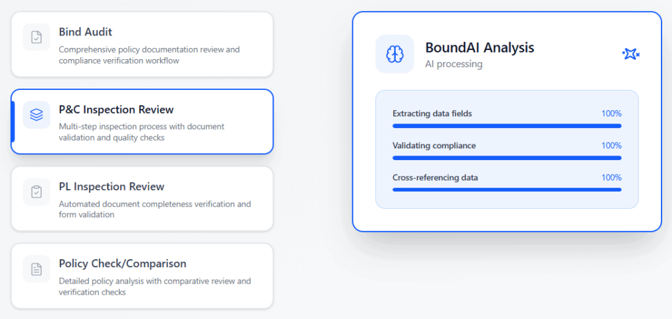
Task: Select the P&C Inspection Review title
Action: coord(116,110)
